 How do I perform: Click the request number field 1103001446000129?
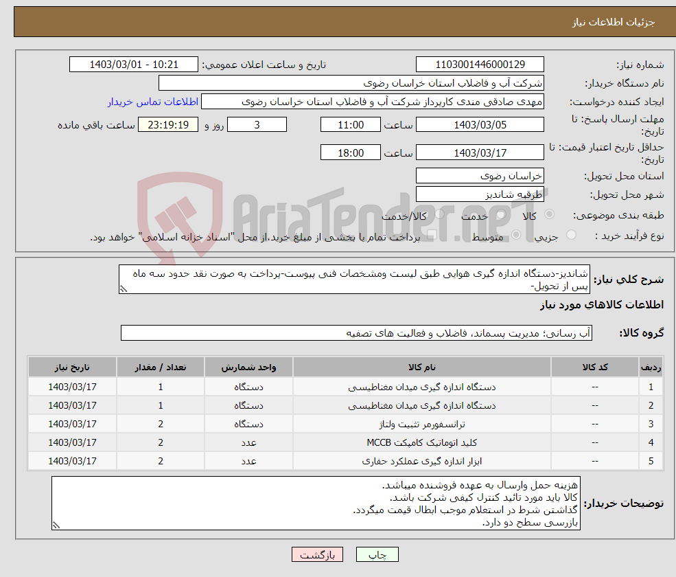[480, 65]
